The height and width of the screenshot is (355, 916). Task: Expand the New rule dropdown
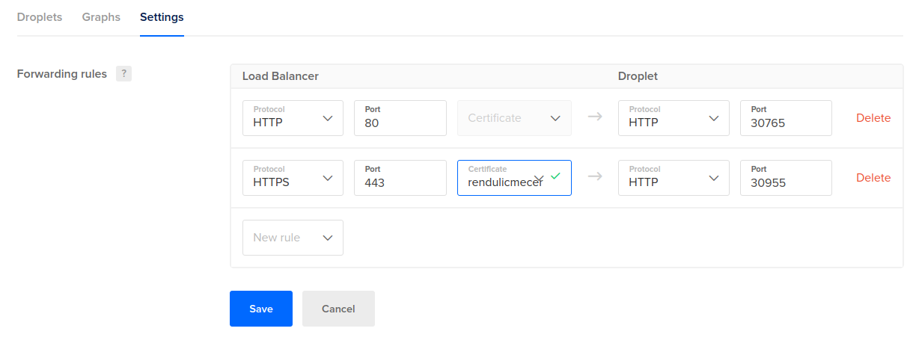pyautogui.click(x=293, y=238)
